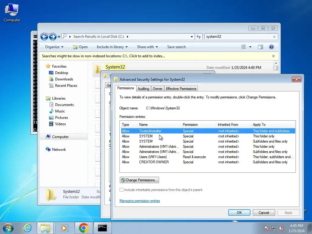The image size is (312, 234).
Task: Open recent pages dropdown arrow beside forward button
Action: click(59, 37)
